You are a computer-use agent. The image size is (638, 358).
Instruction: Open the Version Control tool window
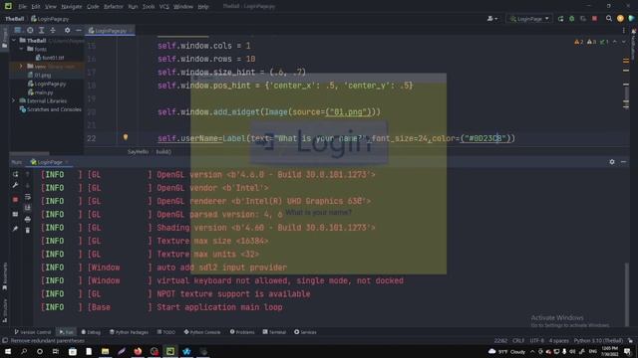32,332
